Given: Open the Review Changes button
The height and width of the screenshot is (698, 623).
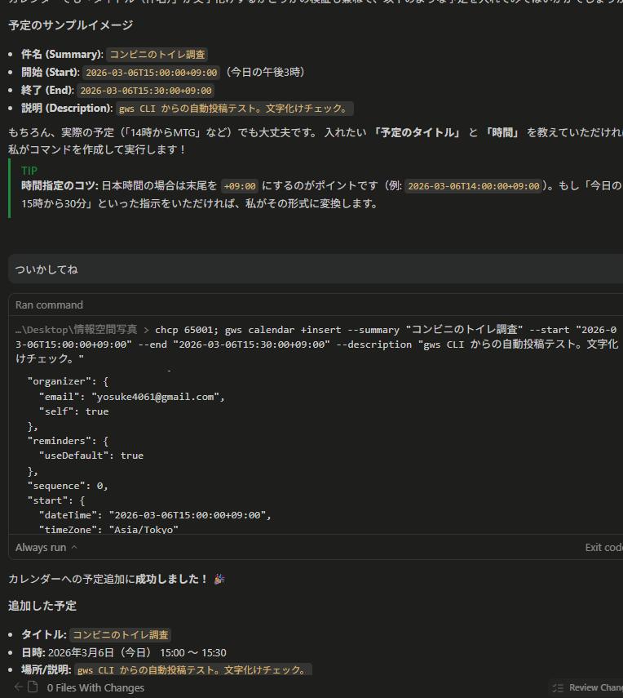Looking at the screenshot, I should [594, 687].
